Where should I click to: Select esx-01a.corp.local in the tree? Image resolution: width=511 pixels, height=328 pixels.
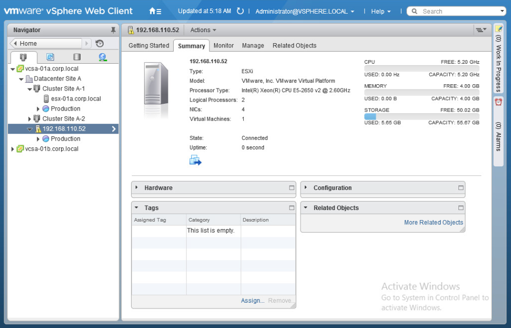coord(76,99)
